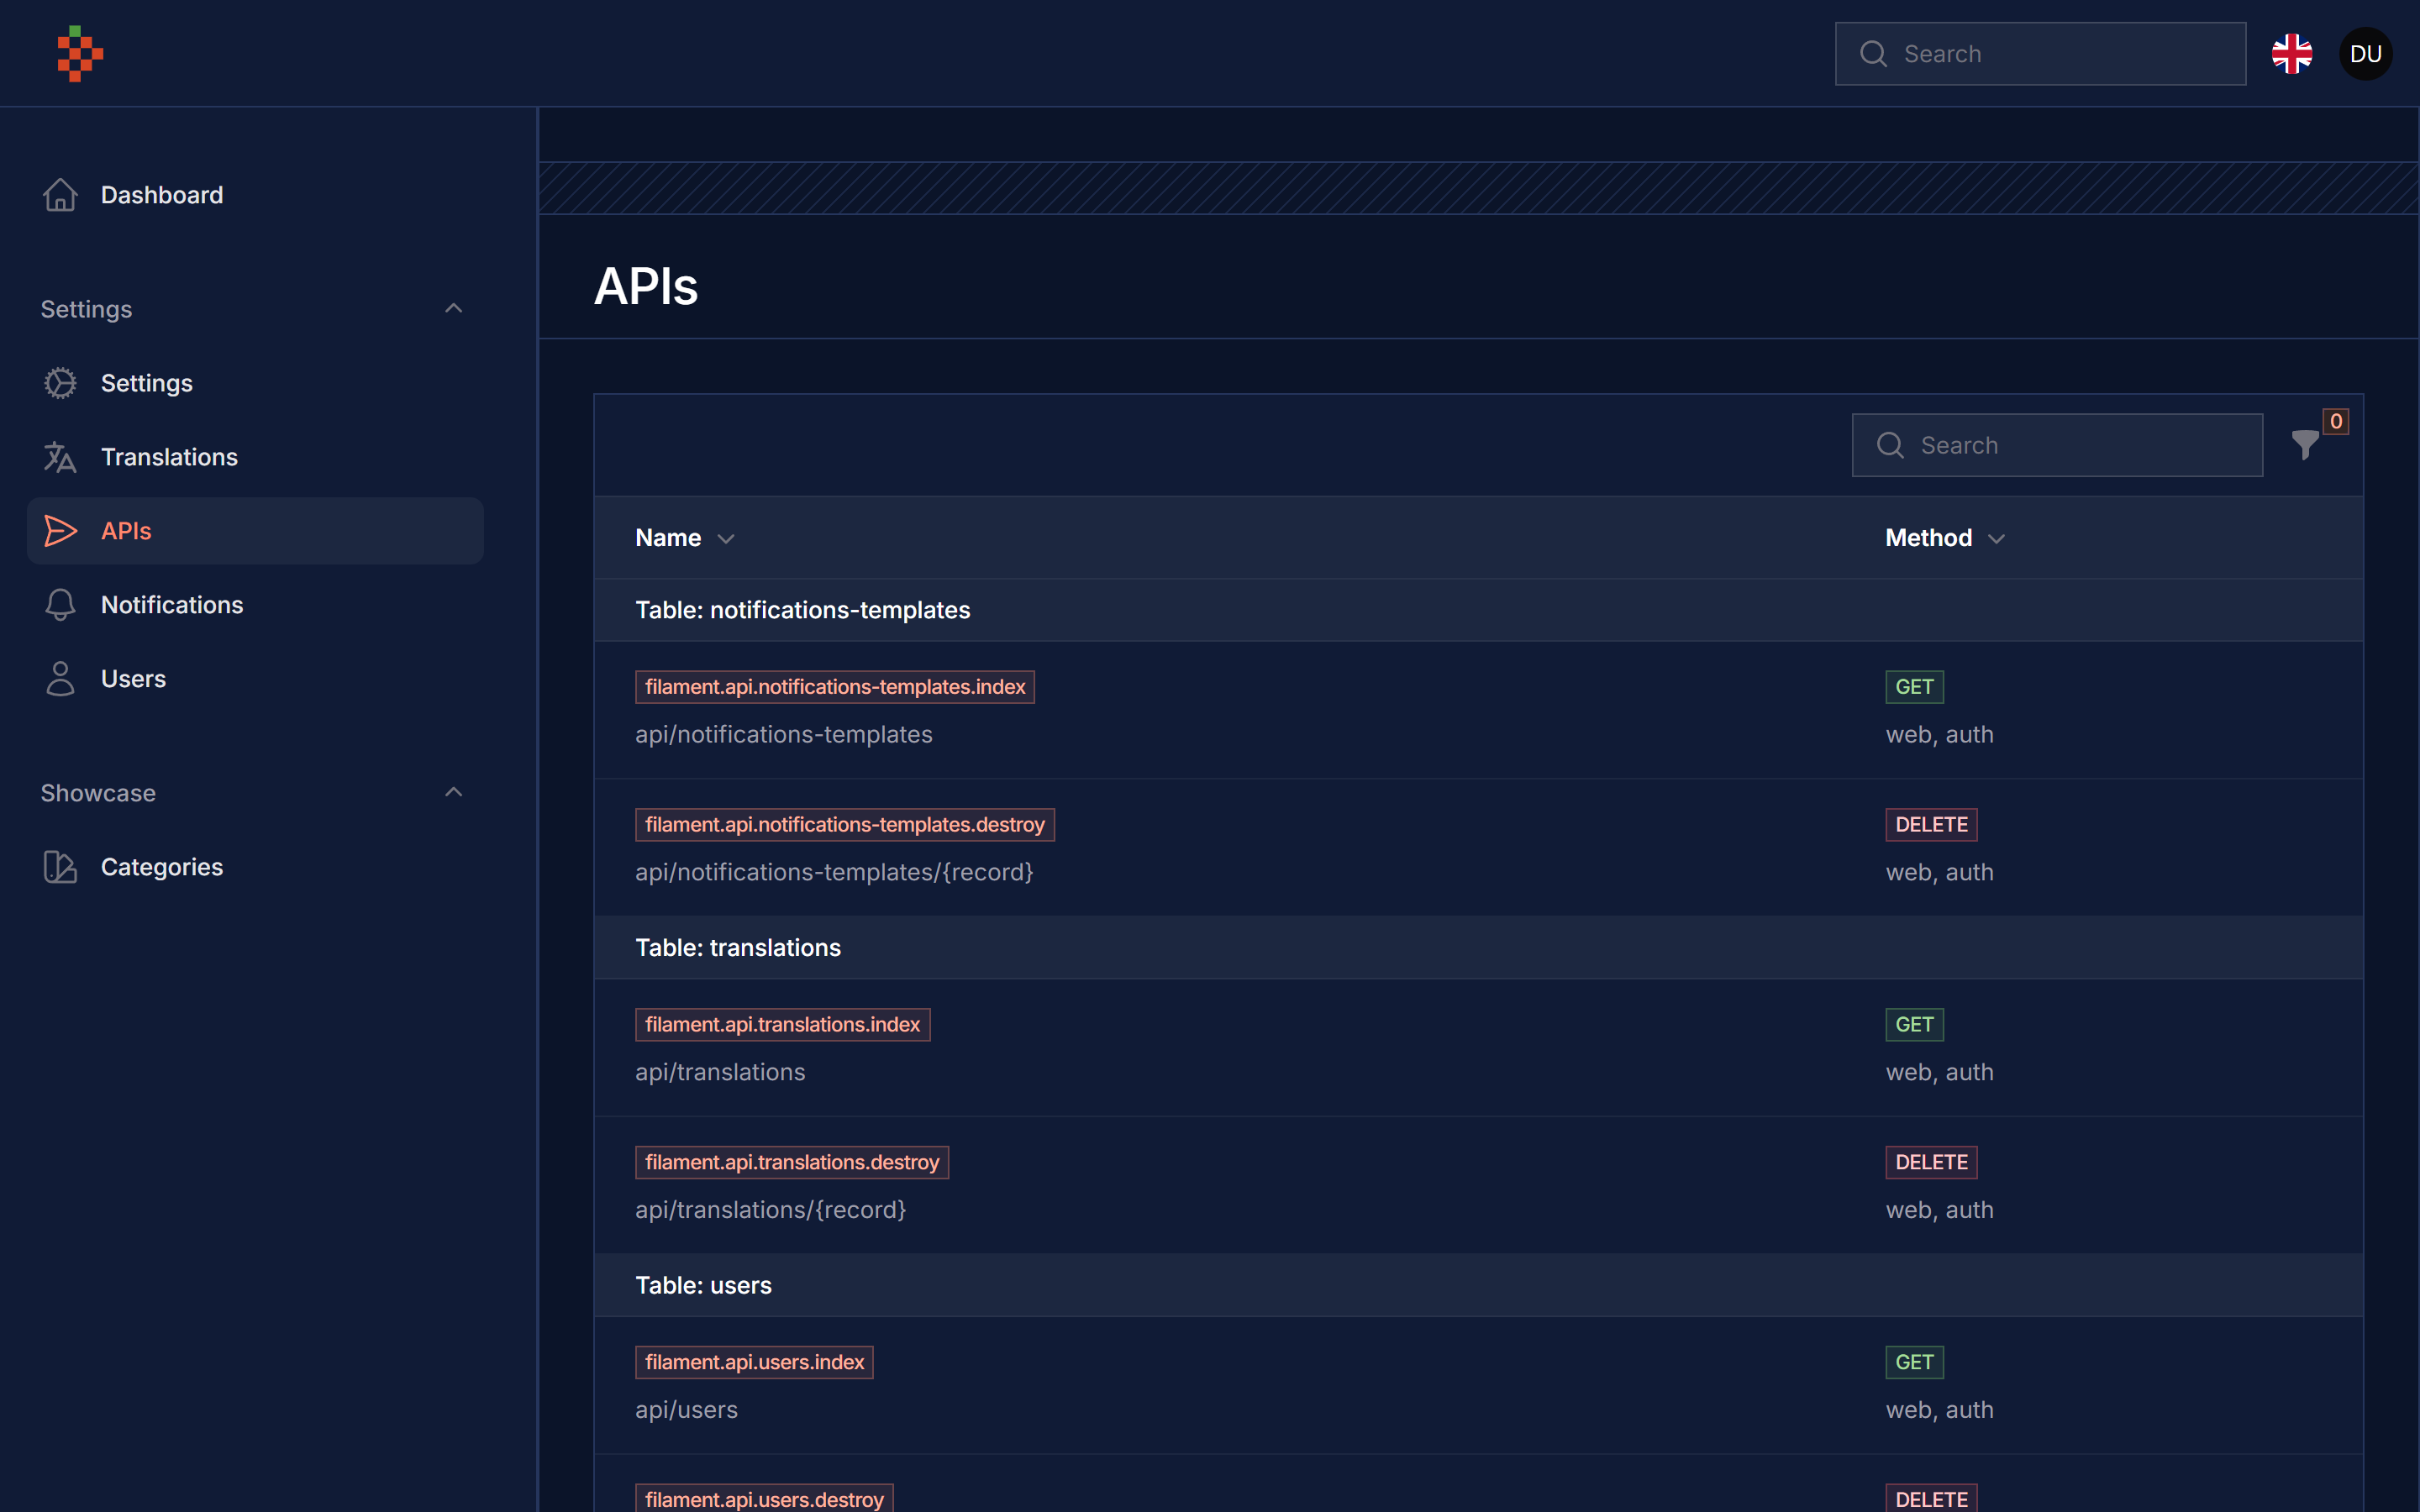The height and width of the screenshot is (1512, 2420).
Task: Click magnifier icon in top search
Action: tap(1873, 54)
